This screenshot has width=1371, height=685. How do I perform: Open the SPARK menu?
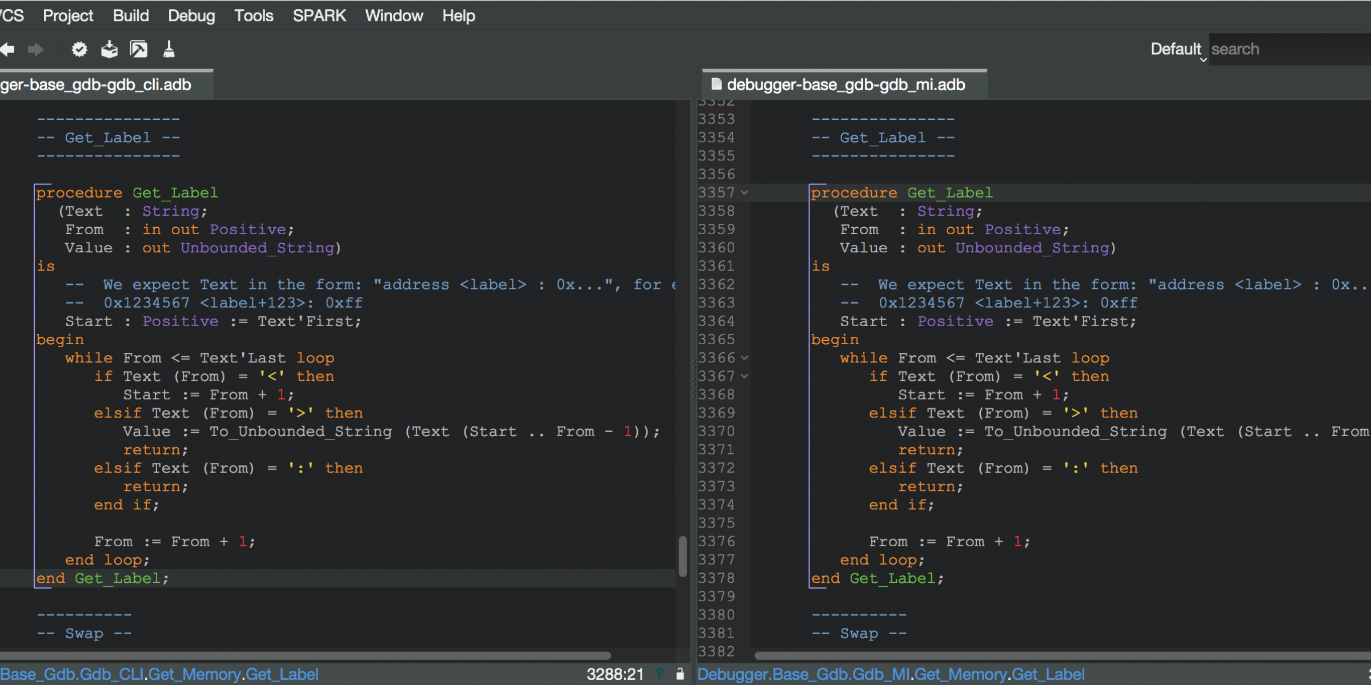click(x=319, y=15)
